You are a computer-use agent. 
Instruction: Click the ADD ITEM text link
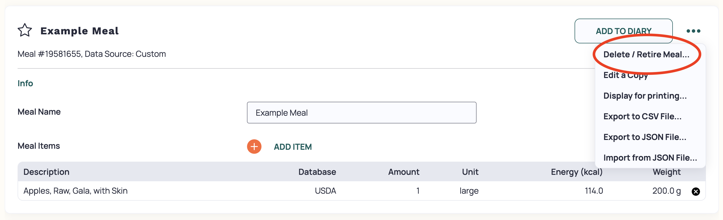pyautogui.click(x=293, y=147)
